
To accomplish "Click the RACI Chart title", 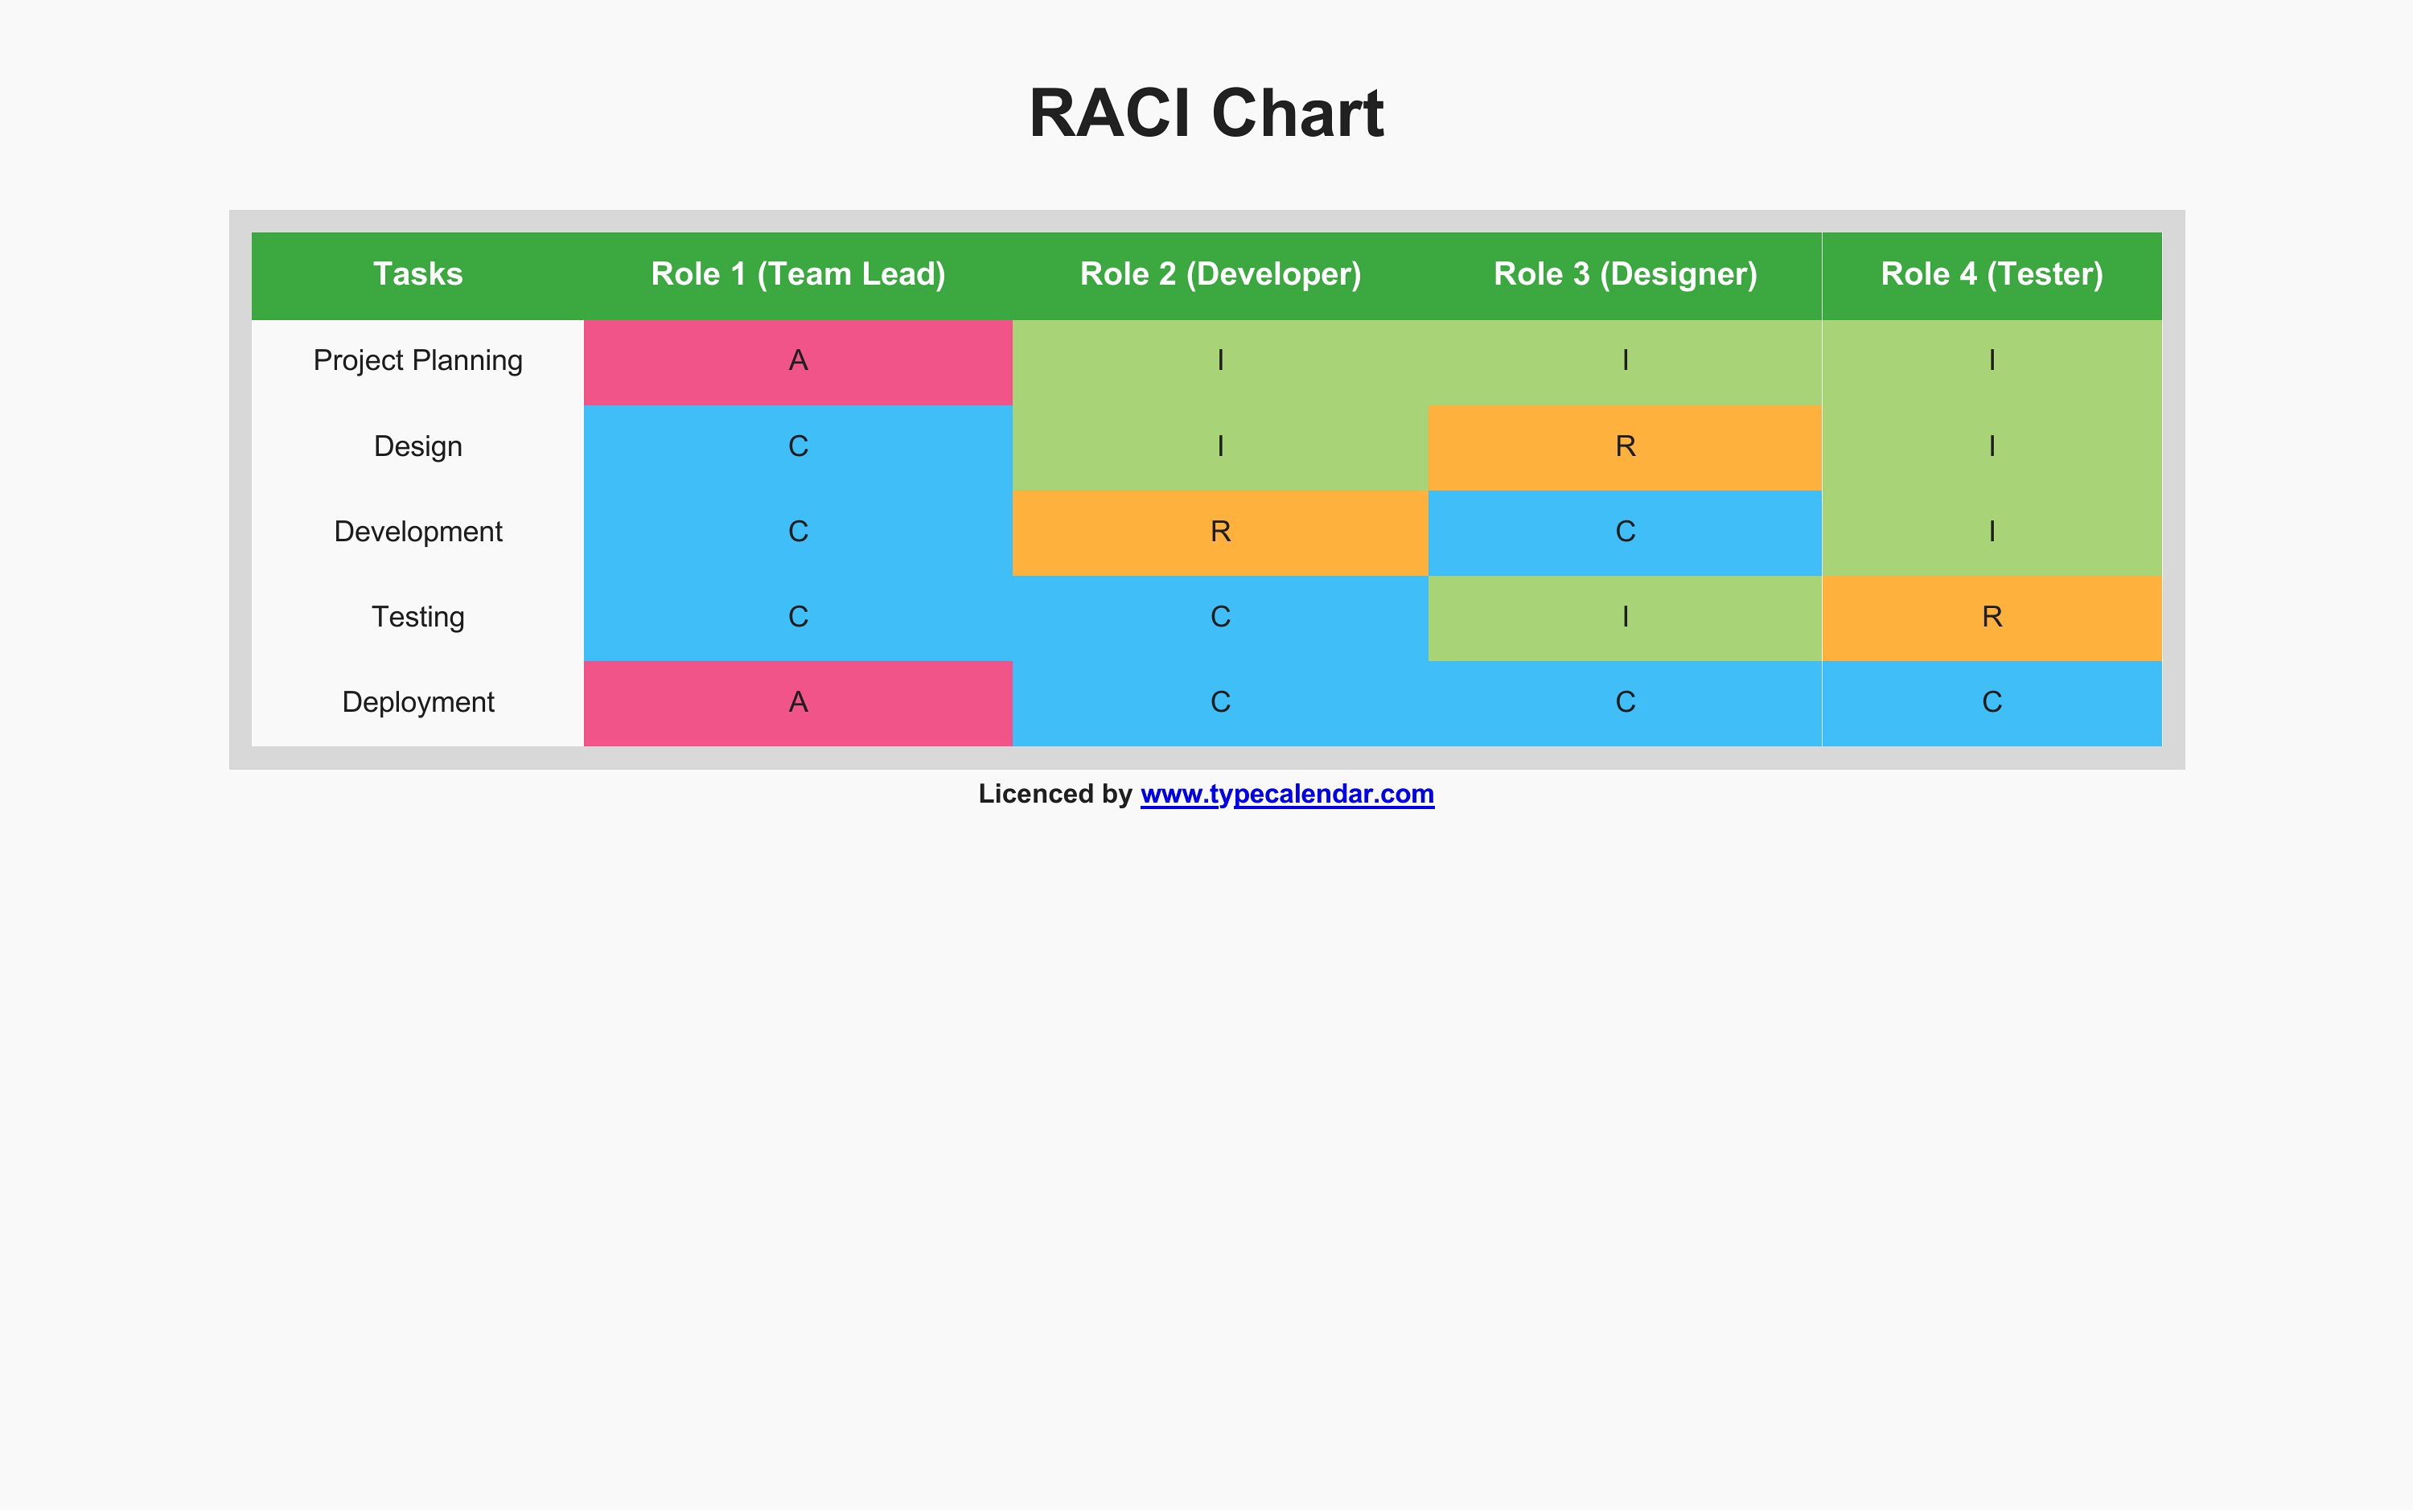I will point(1206,113).
